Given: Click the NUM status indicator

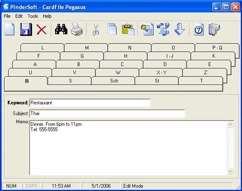Looking at the screenshot, I should [11, 186].
